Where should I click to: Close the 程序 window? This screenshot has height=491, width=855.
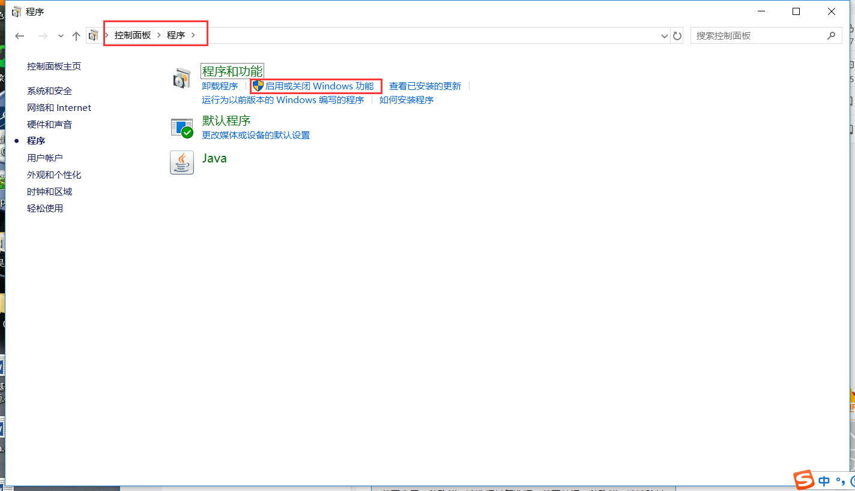click(x=832, y=11)
